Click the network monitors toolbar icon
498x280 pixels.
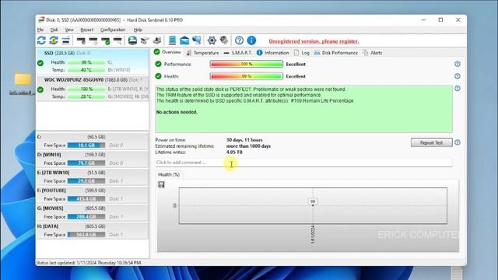point(197,40)
